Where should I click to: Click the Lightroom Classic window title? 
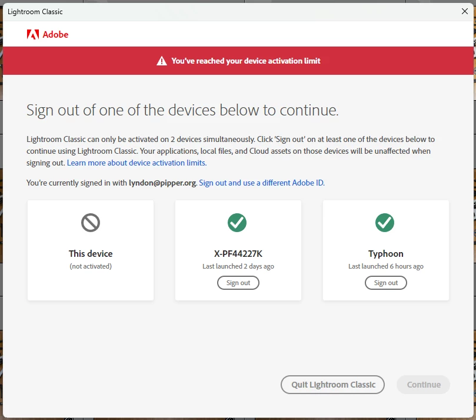[35, 12]
